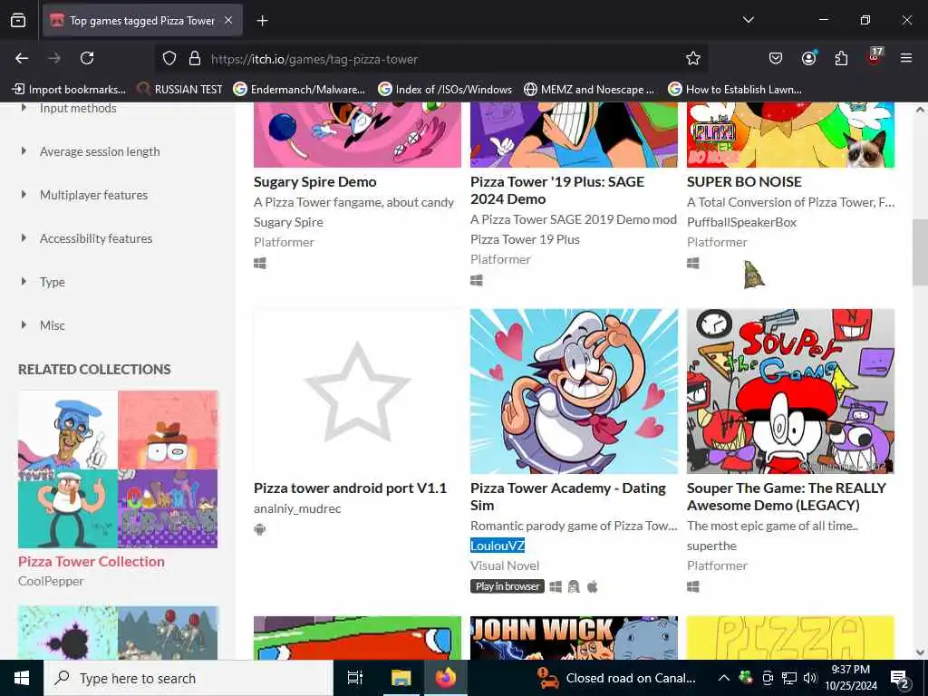Click the star placeholder cover of android port
Image resolution: width=928 pixels, height=696 pixels.
357,391
